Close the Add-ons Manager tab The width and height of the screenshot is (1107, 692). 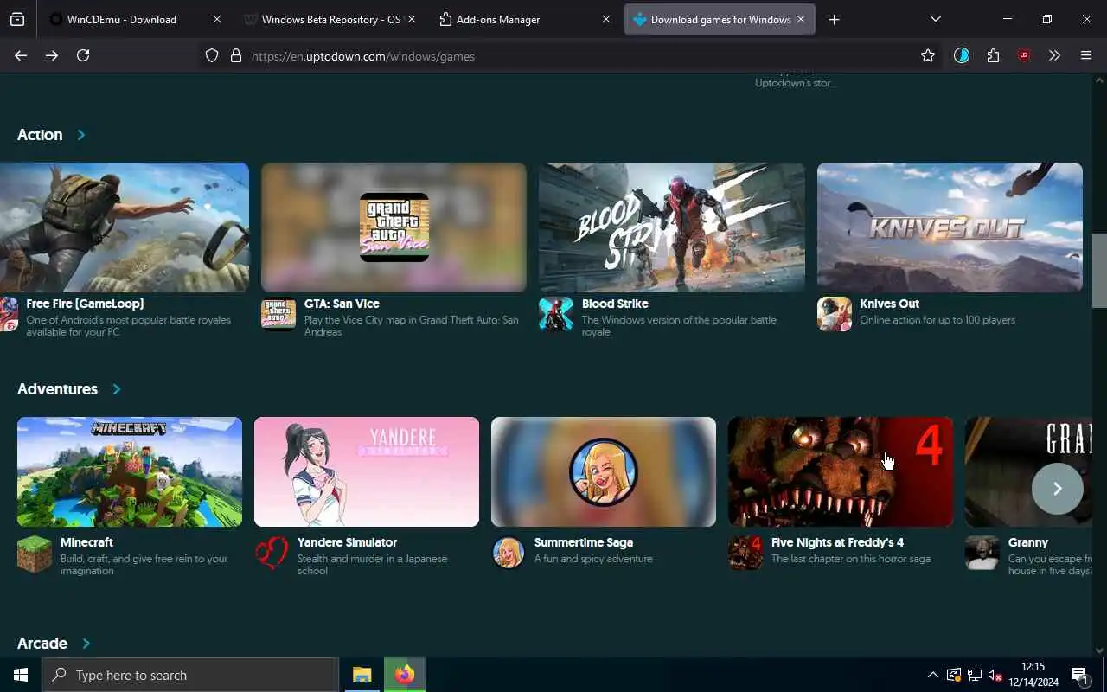[x=606, y=19]
